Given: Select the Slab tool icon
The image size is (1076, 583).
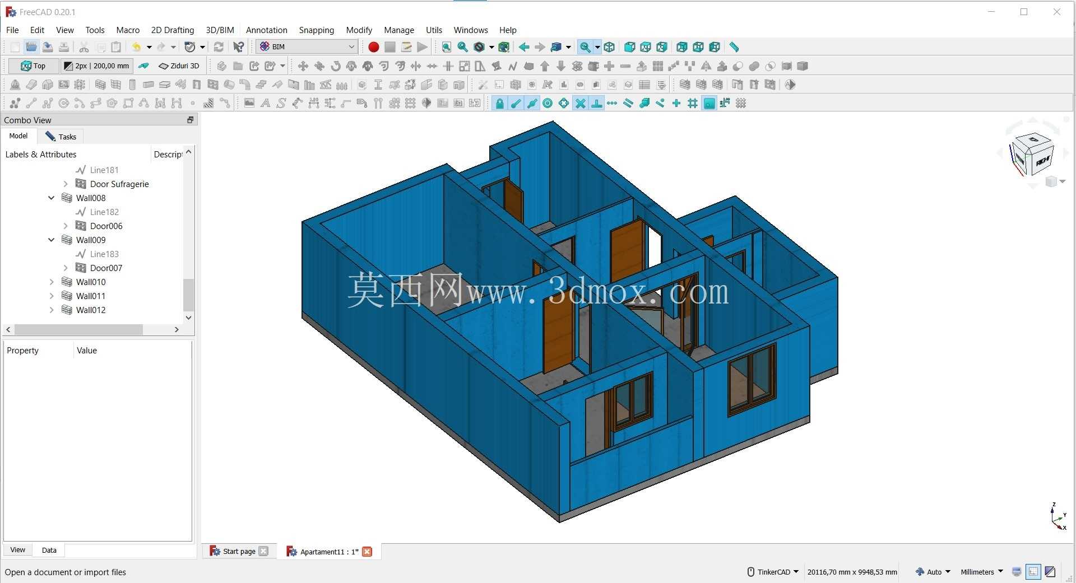Looking at the screenshot, I should tap(165, 85).
